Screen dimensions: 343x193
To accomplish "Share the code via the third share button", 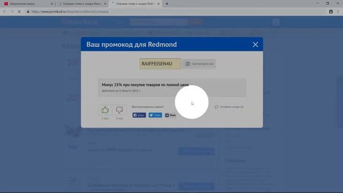I will coord(170,115).
